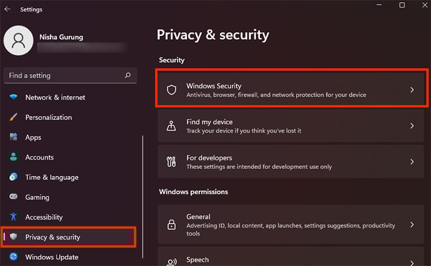
Task: Click the Personalization paintbrush icon
Action: [x=13, y=117]
